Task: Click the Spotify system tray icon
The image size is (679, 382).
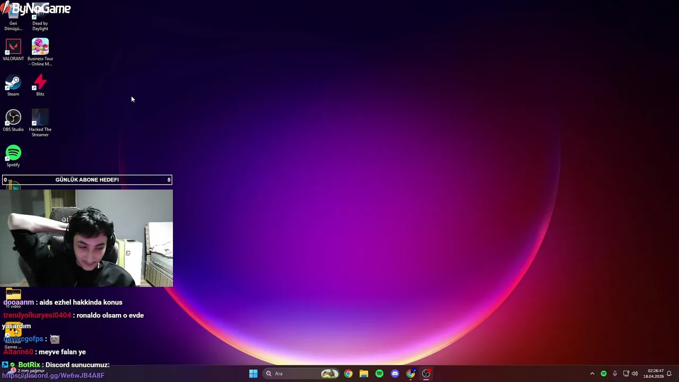Action: pyautogui.click(x=604, y=374)
